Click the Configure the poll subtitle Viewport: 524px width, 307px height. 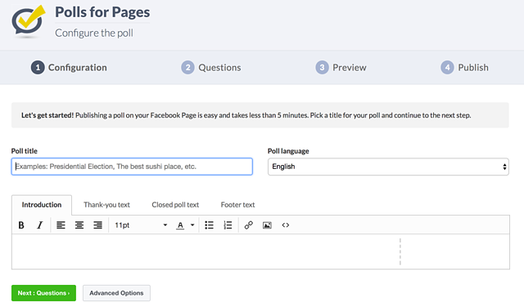click(x=94, y=33)
